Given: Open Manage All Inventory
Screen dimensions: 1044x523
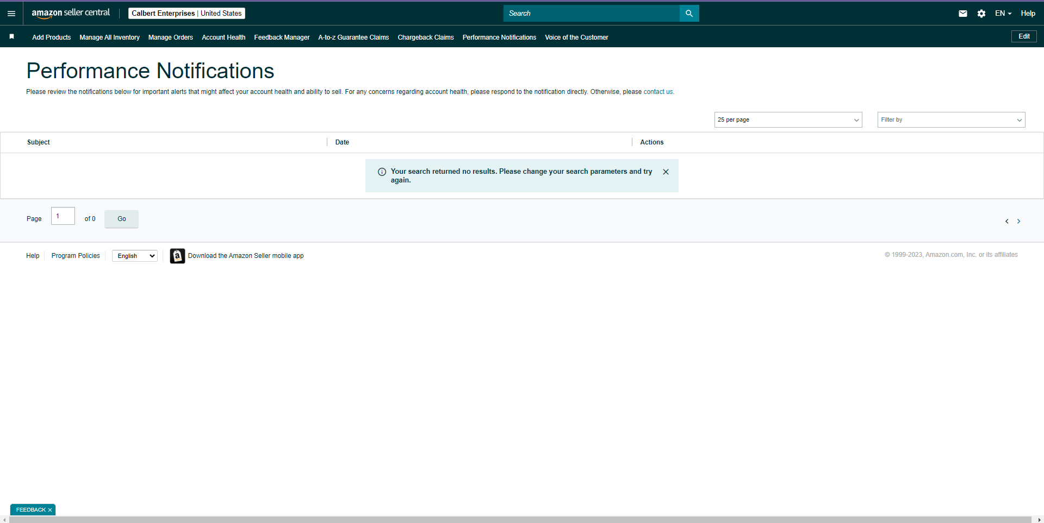Looking at the screenshot, I should [x=109, y=37].
